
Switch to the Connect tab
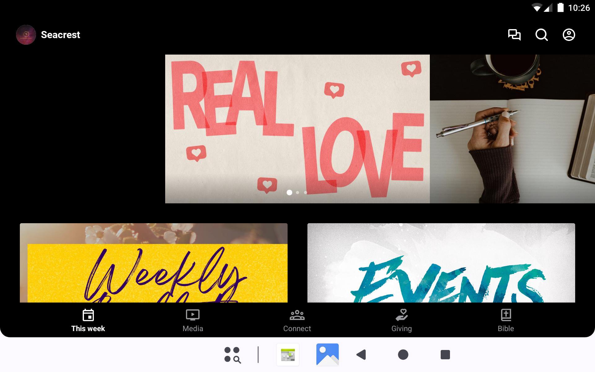tap(297, 321)
